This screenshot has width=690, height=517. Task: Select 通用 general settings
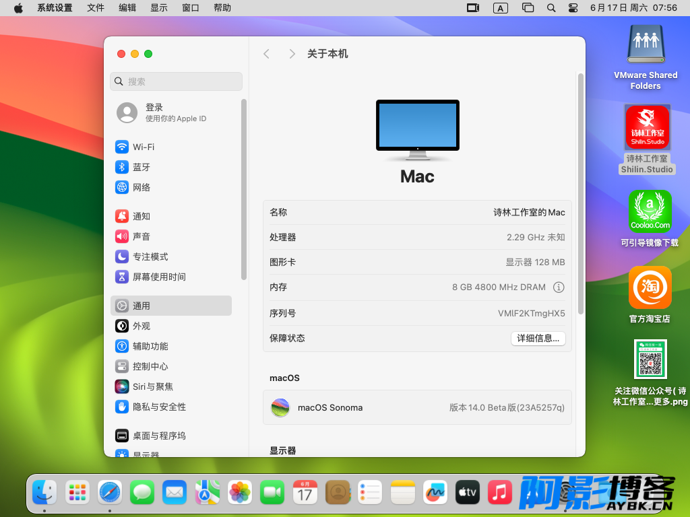[x=170, y=306]
